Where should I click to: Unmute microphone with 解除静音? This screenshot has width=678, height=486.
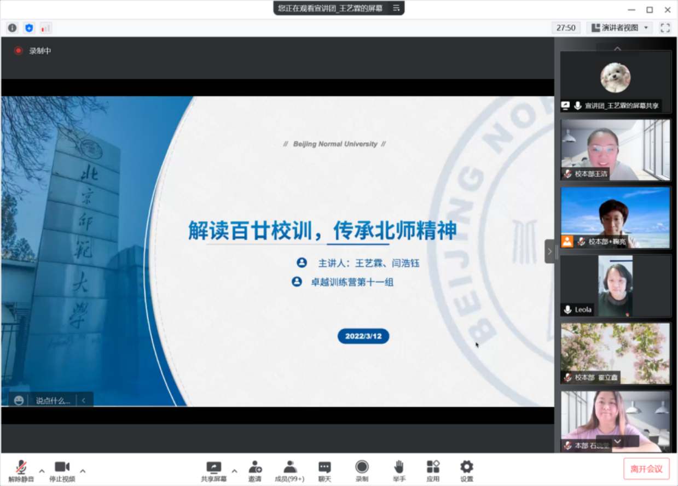[21, 471]
